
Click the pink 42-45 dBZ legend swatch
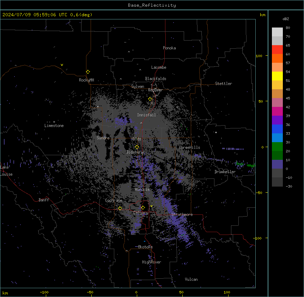[x=277, y=103]
